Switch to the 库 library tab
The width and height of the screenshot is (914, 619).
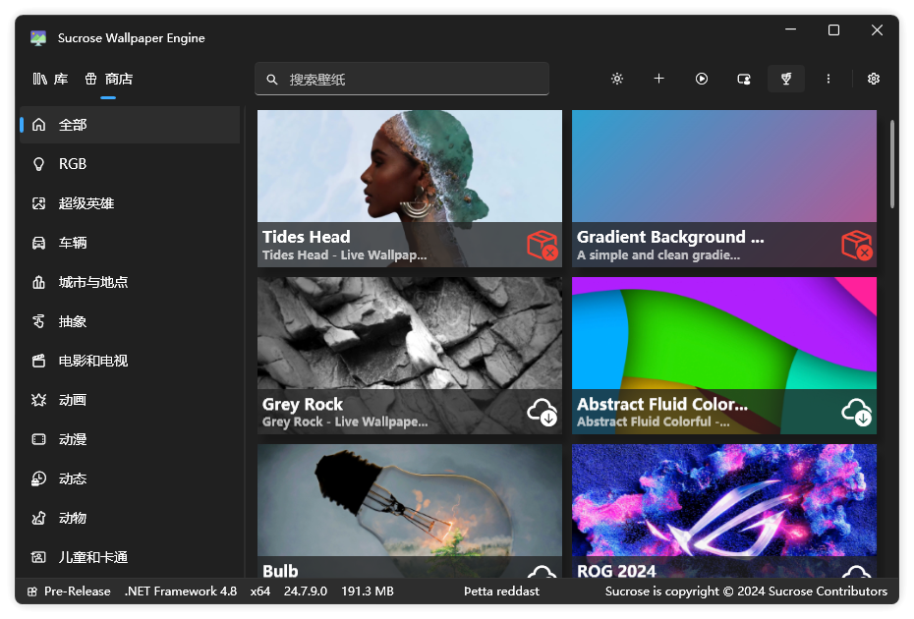51,79
